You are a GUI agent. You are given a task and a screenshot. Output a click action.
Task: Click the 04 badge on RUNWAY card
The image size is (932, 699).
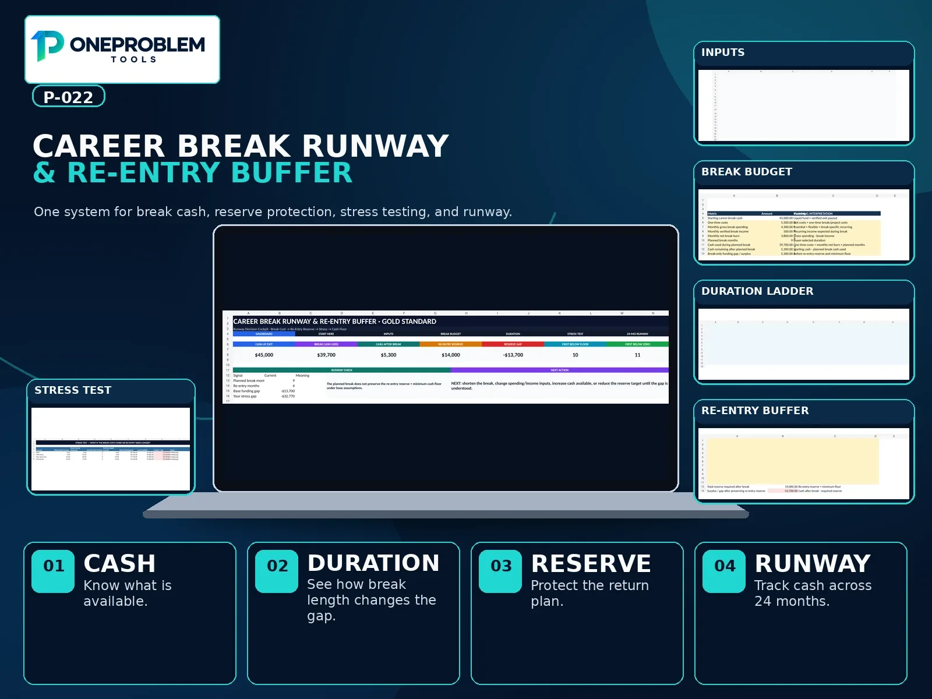pyautogui.click(x=725, y=571)
